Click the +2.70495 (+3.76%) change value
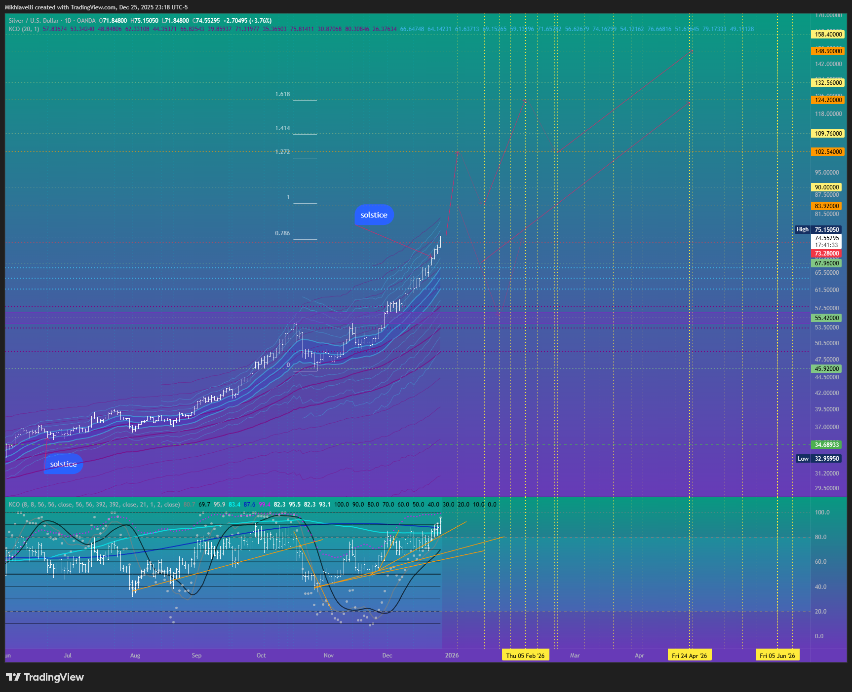 click(x=247, y=21)
